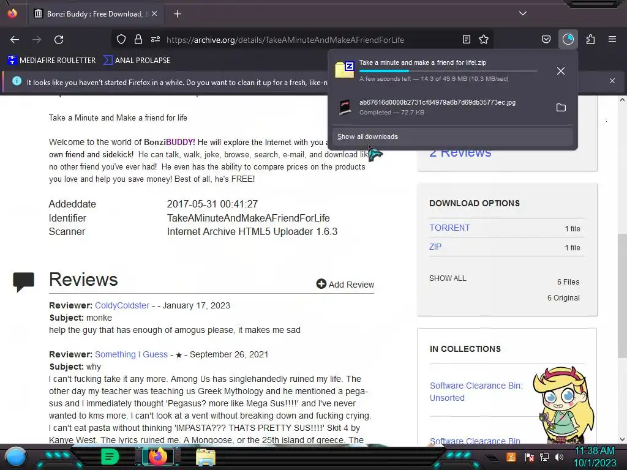This screenshot has height=470, width=627.
Task: Open ColdyColdster reviewer profile
Action: click(122, 305)
